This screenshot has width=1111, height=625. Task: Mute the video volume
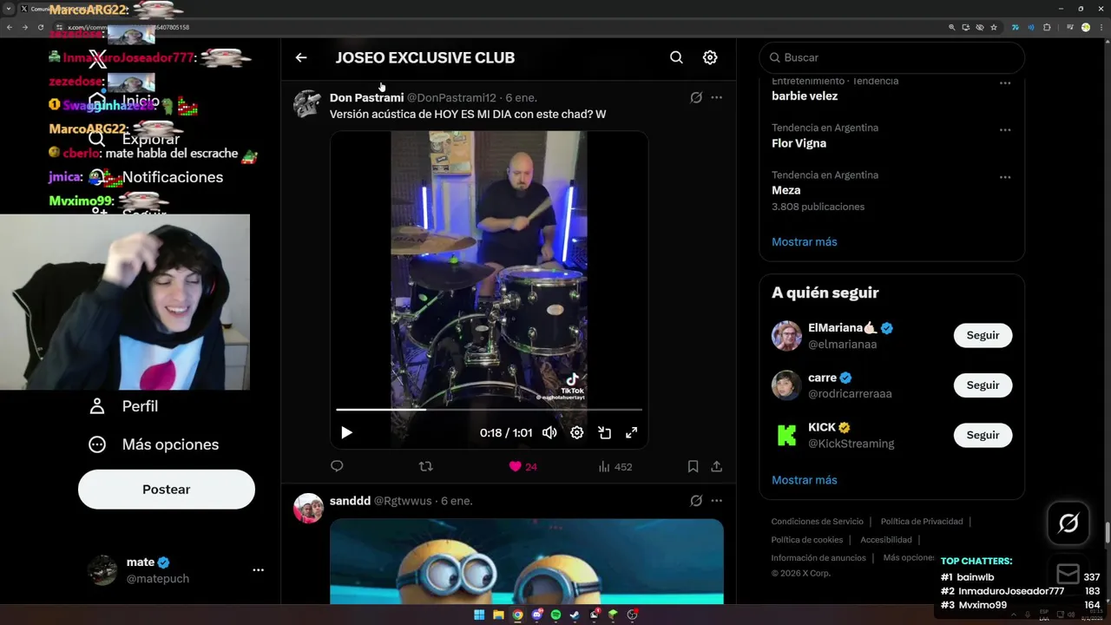pos(549,432)
